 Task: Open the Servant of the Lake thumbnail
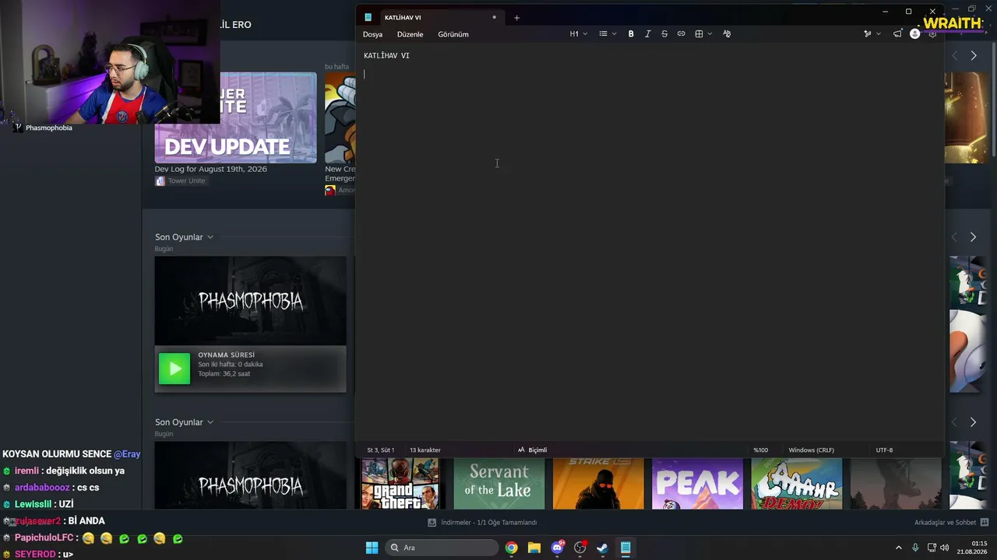coord(498,484)
